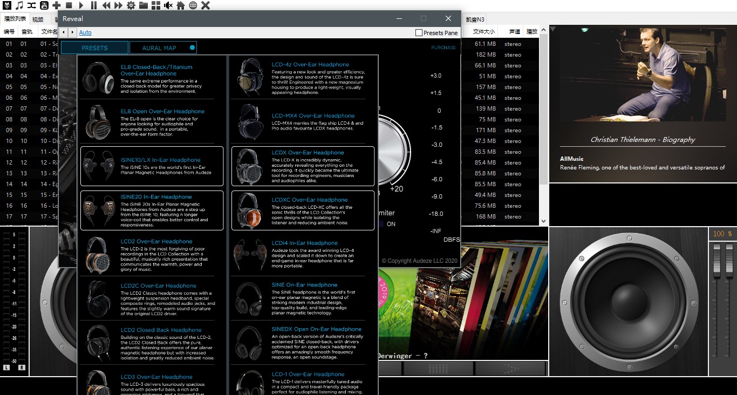737x395 pixels.
Task: Mute audio with the speaker icon
Action: (x=168, y=5)
